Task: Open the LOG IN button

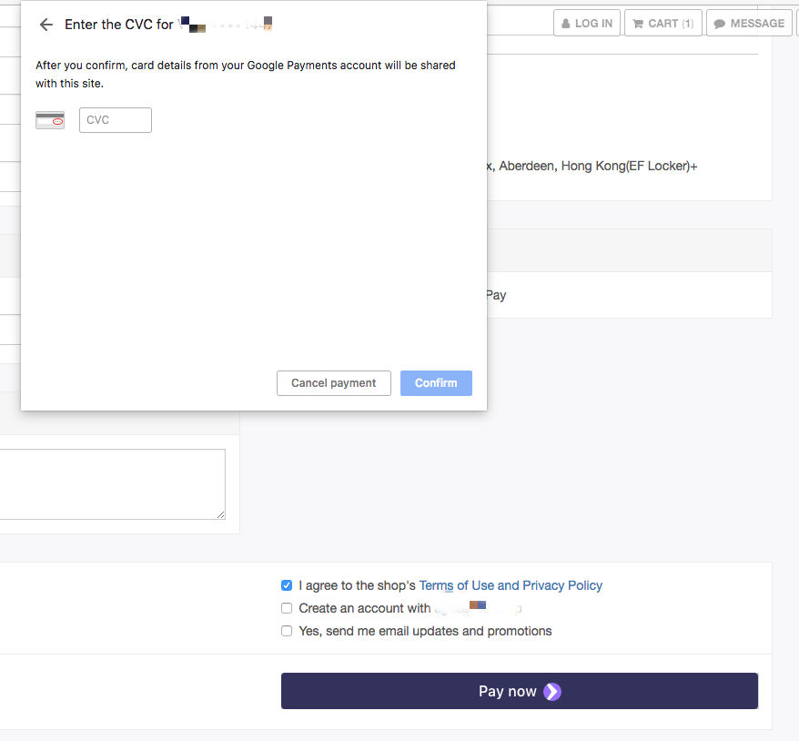Action: [587, 24]
